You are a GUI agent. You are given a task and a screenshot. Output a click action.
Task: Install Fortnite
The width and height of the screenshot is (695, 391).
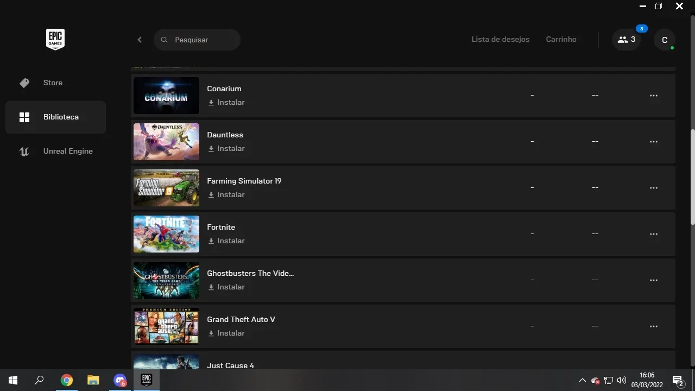click(x=226, y=241)
